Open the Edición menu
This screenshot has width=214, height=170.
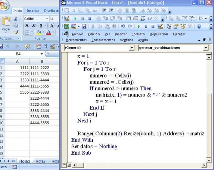pyautogui.click(x=94, y=34)
